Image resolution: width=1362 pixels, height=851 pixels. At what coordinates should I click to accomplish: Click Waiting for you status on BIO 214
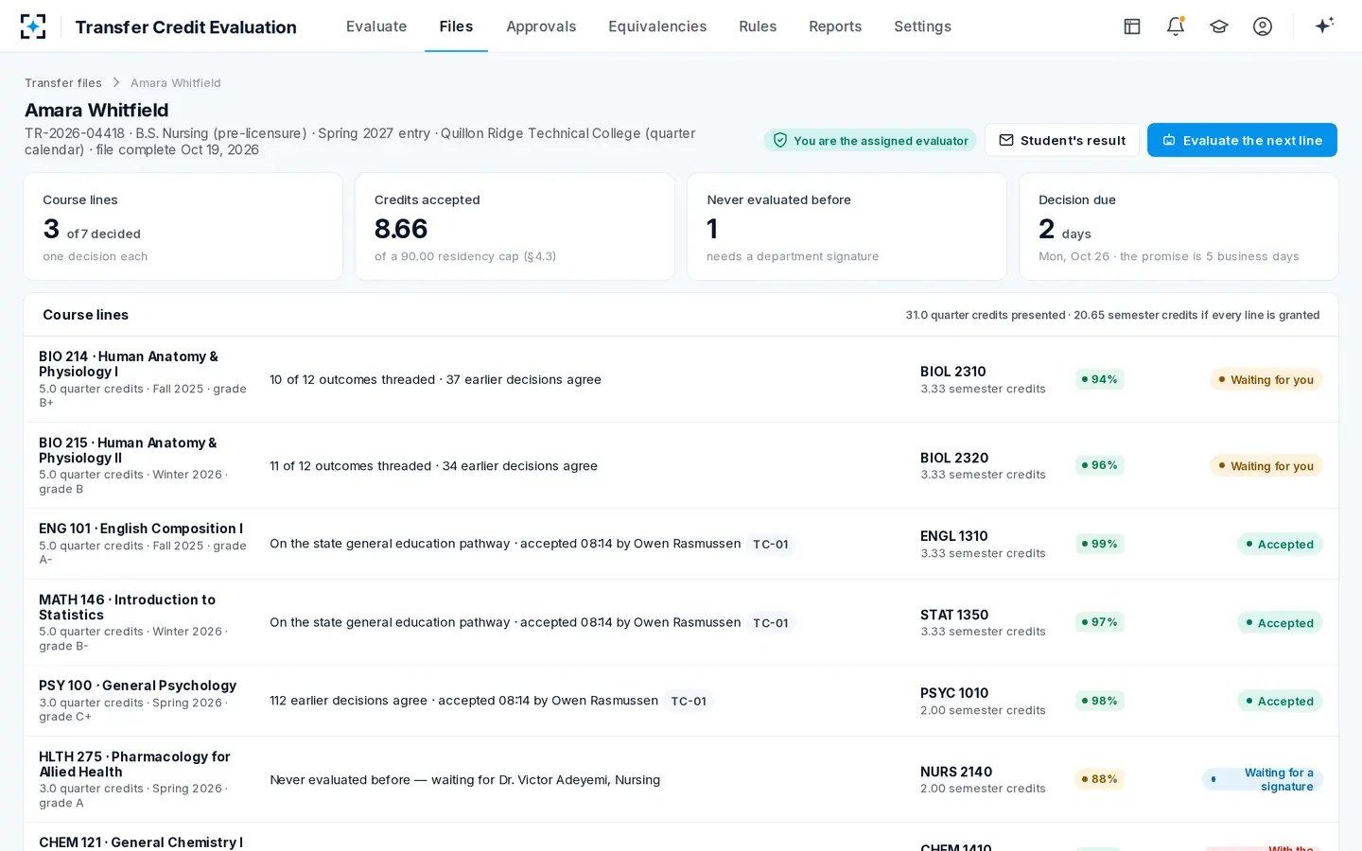(1266, 380)
